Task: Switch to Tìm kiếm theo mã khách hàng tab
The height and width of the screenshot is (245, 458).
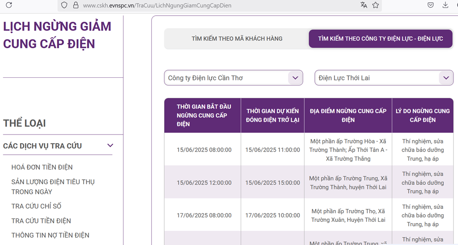Action: click(x=237, y=39)
